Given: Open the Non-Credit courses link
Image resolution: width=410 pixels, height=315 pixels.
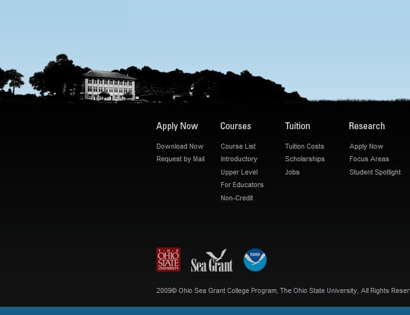Looking at the screenshot, I should pos(237,198).
